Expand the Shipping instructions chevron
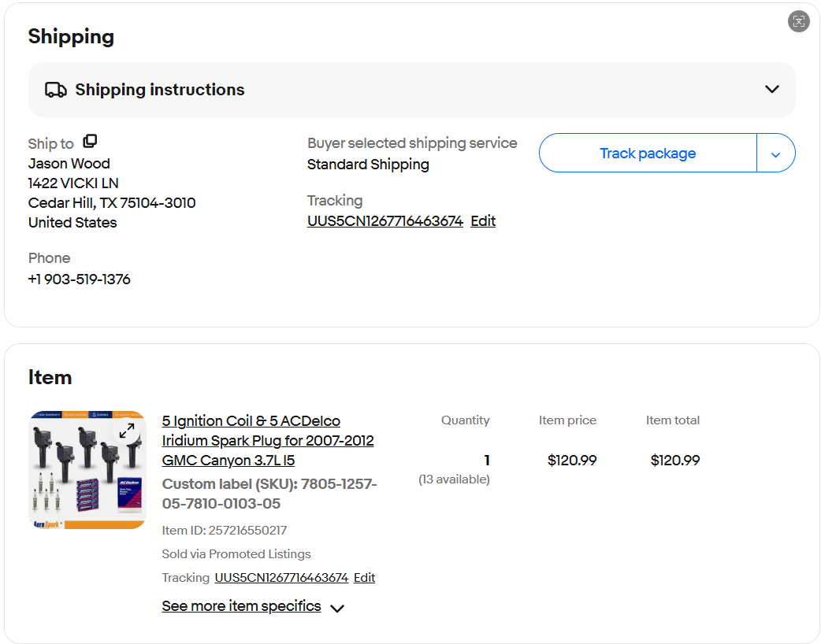 point(771,90)
